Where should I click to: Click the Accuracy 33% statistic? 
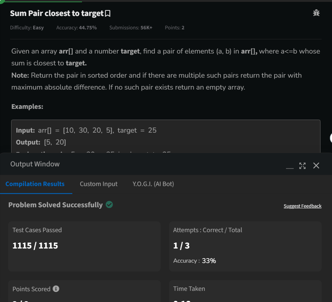pos(194,260)
